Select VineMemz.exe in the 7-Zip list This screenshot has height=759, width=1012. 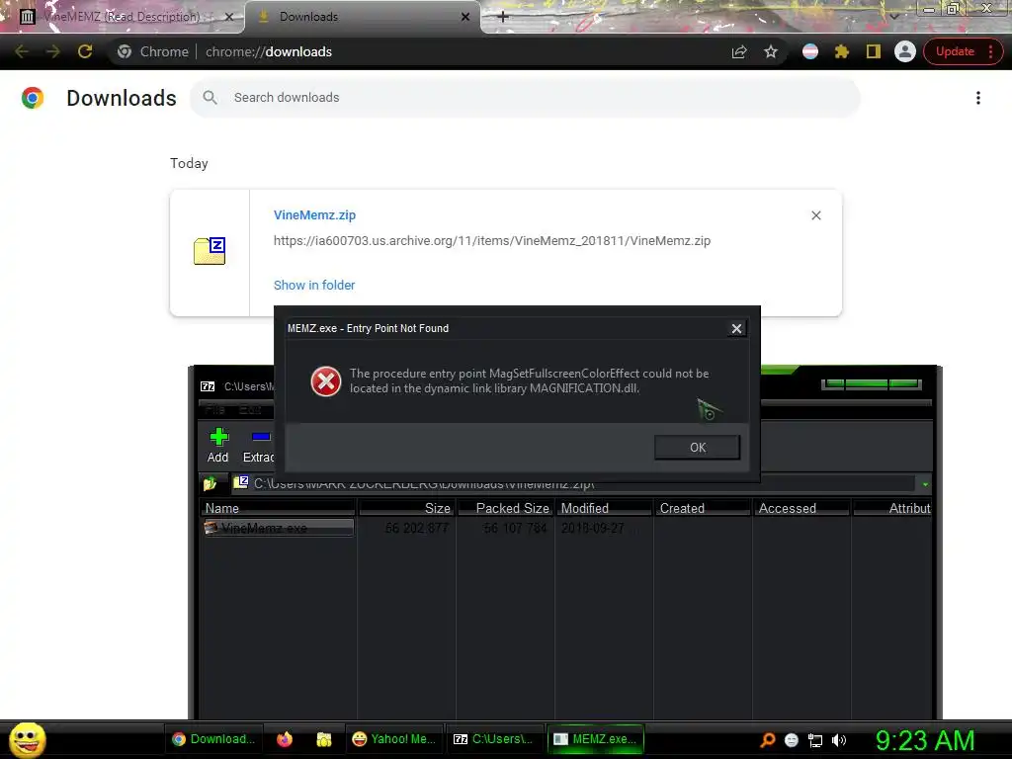tap(277, 528)
